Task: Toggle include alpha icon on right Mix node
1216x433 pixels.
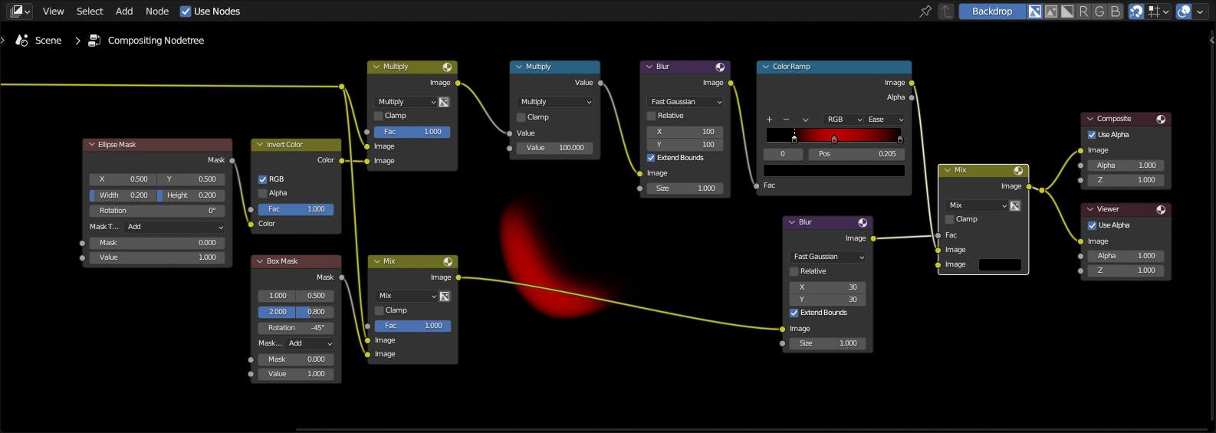Action: pos(1015,205)
